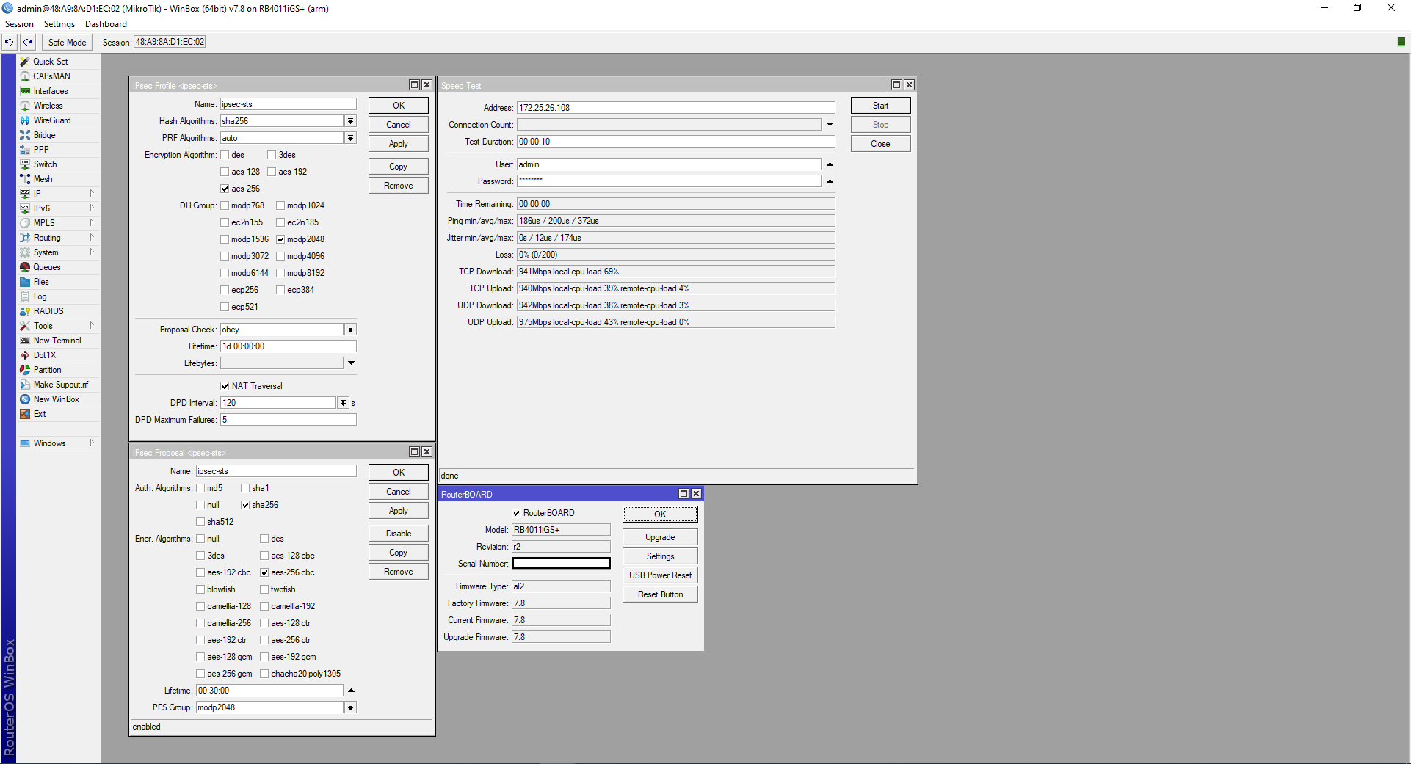
Task: Toggle NAT Traversal checkbox
Action: [x=225, y=386]
